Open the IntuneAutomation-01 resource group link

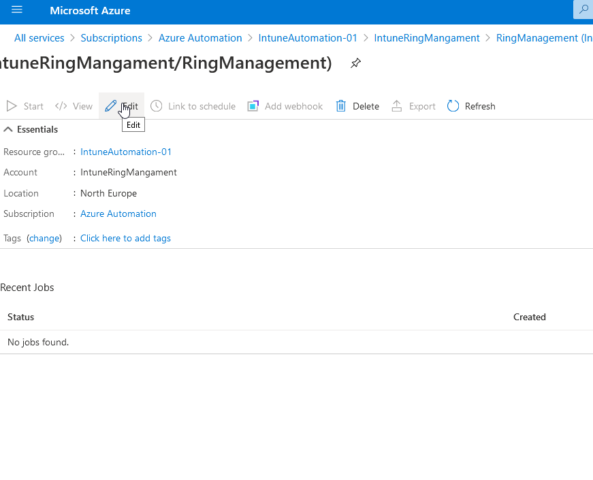tap(126, 152)
